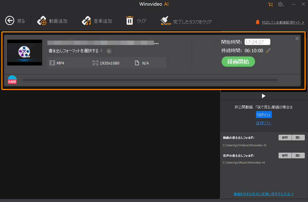Image resolution: width=308 pixels, height=202 pixels.
Task: Click the broom icon to clear completed tasks
Action: click(x=165, y=21)
